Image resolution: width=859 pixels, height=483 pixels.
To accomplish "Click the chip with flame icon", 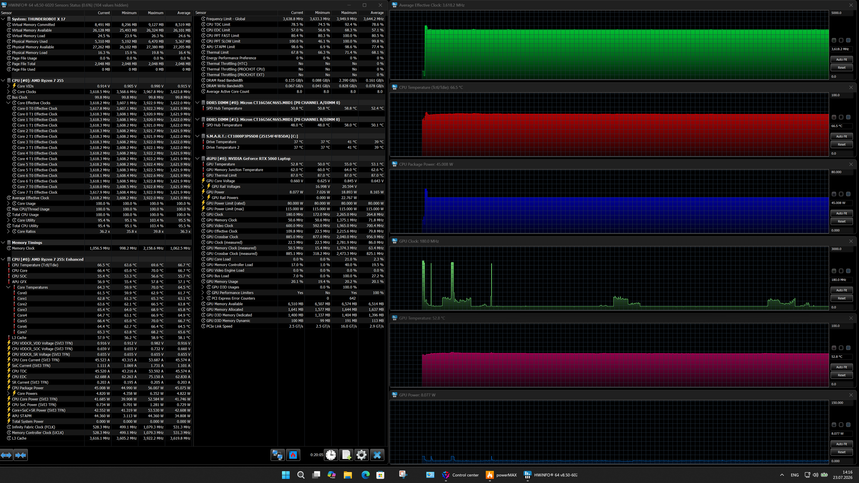I will [293, 455].
